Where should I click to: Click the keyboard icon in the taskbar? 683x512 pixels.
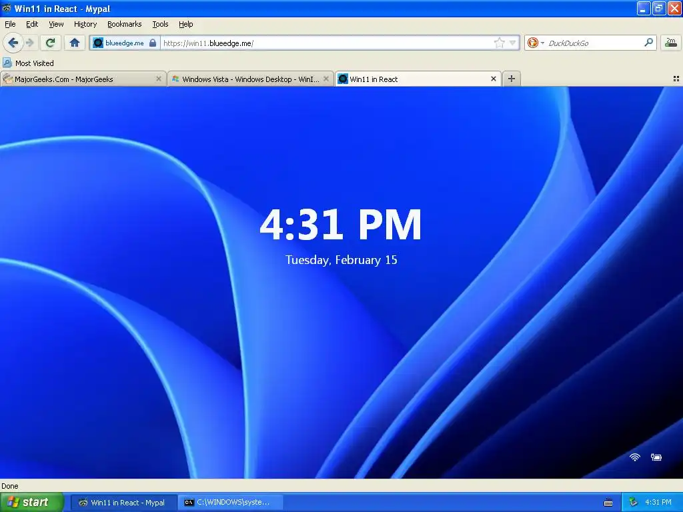click(x=608, y=503)
